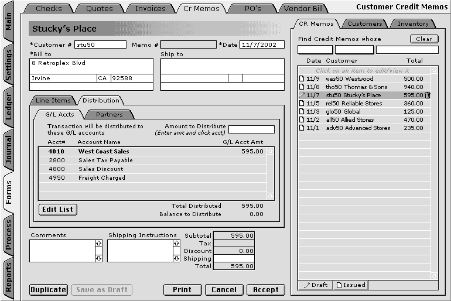Screen dimensions: 451x301
Task: Filter list by Issued memos
Action: point(351,285)
